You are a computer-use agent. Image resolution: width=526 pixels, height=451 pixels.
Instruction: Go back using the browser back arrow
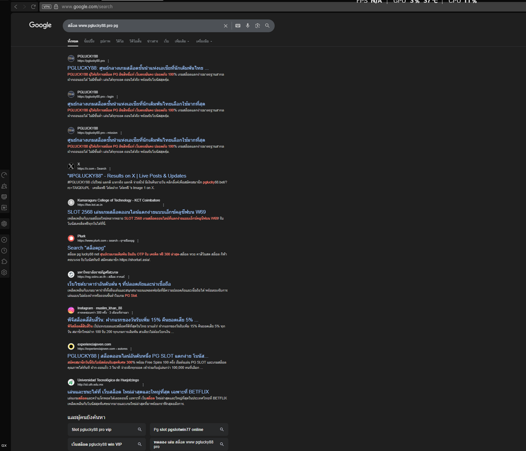pyautogui.click(x=16, y=7)
